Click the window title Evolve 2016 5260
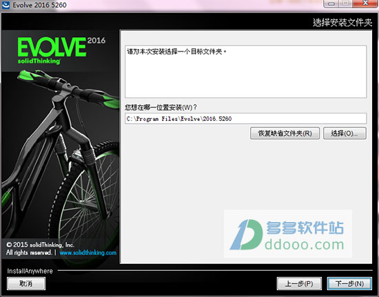The height and width of the screenshot is (297, 379). point(40,5)
